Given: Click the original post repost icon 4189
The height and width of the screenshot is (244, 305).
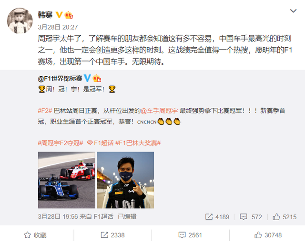Looking at the screenshot, I should pyautogui.click(x=217, y=217).
